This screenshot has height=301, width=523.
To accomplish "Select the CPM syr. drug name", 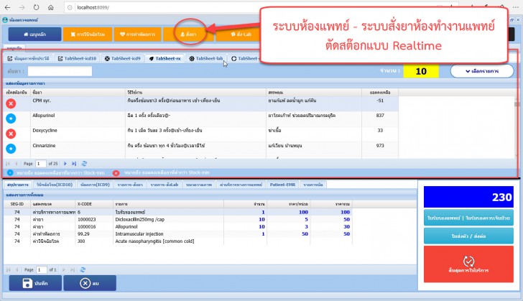I will coord(42,101).
